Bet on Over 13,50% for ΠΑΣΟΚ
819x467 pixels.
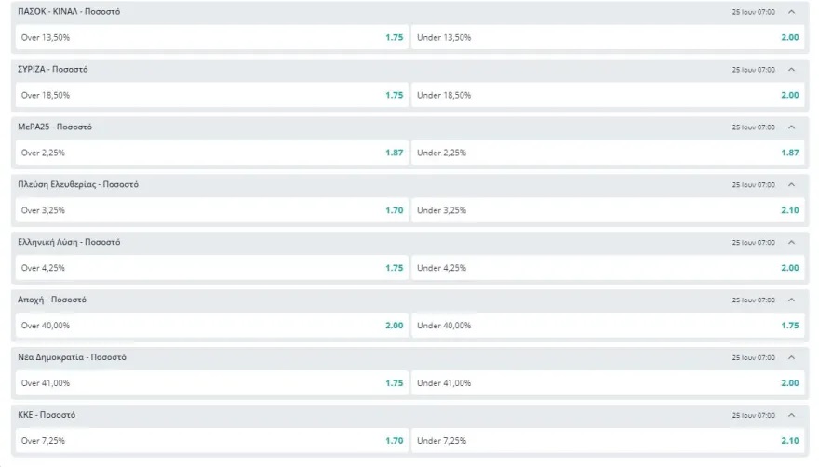[212, 37]
